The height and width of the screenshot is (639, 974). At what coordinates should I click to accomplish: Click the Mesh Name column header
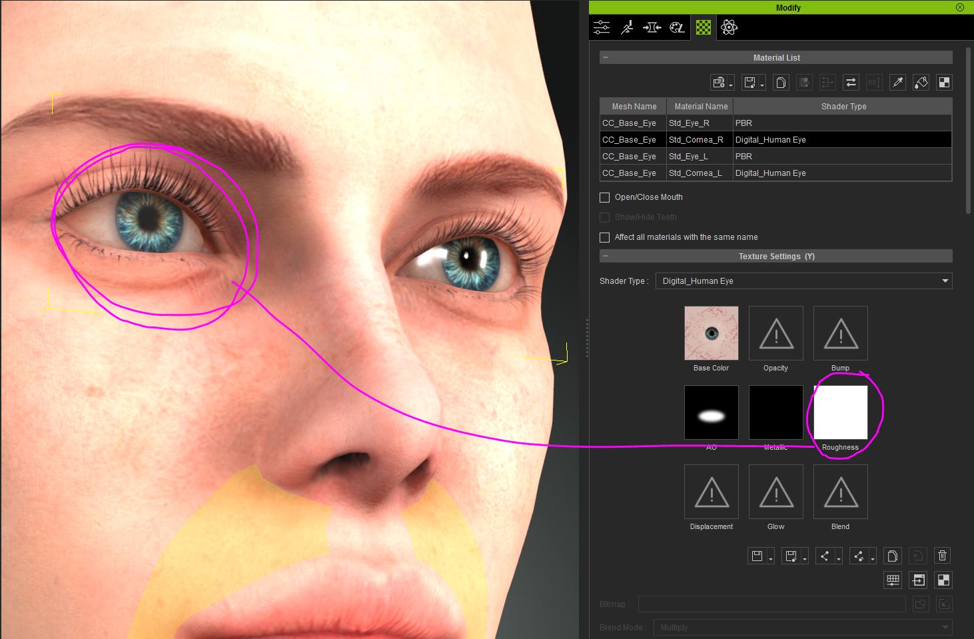[x=634, y=106]
